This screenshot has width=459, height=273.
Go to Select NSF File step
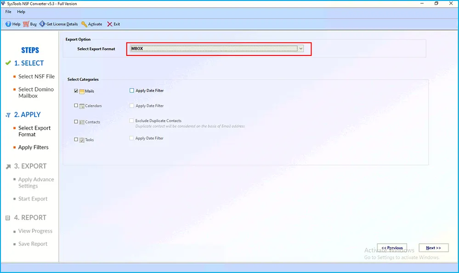36,76
